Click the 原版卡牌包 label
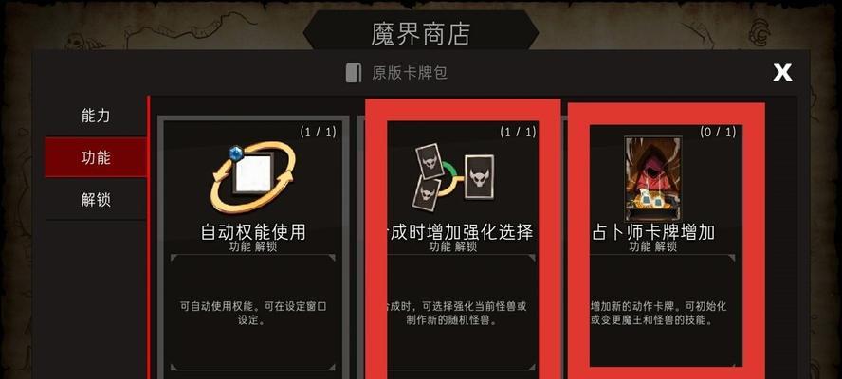 410,72
